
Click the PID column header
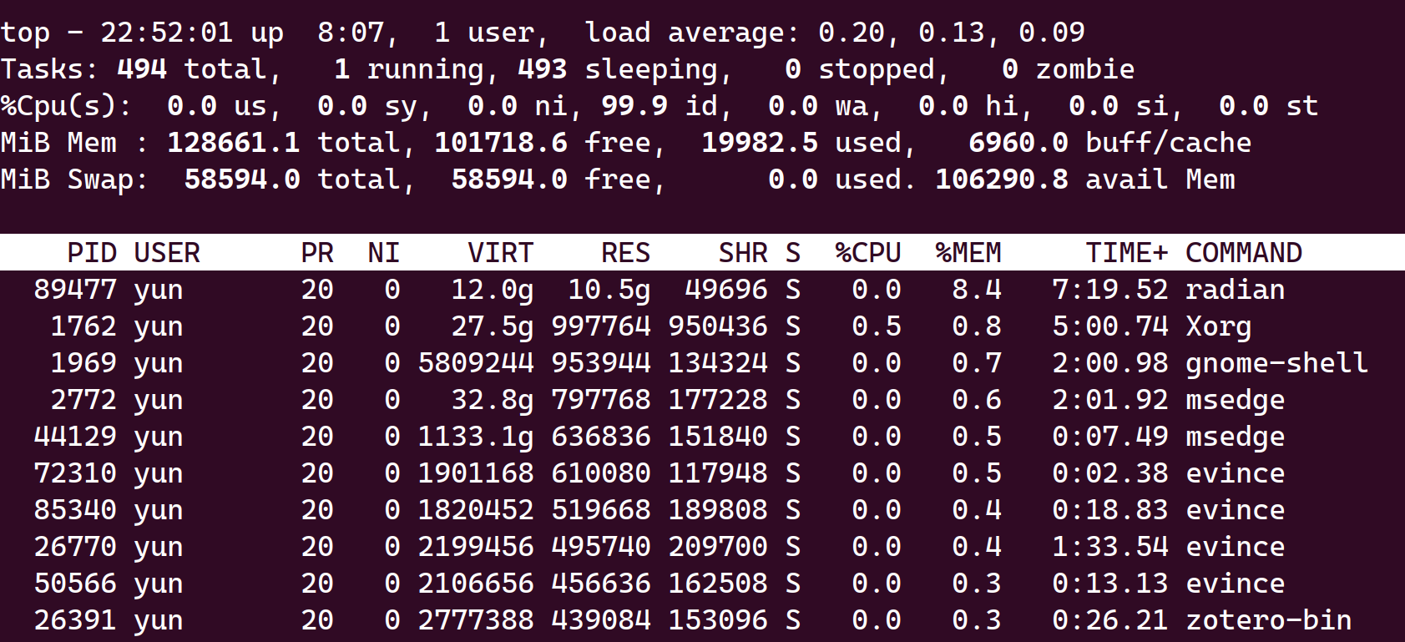pos(92,253)
